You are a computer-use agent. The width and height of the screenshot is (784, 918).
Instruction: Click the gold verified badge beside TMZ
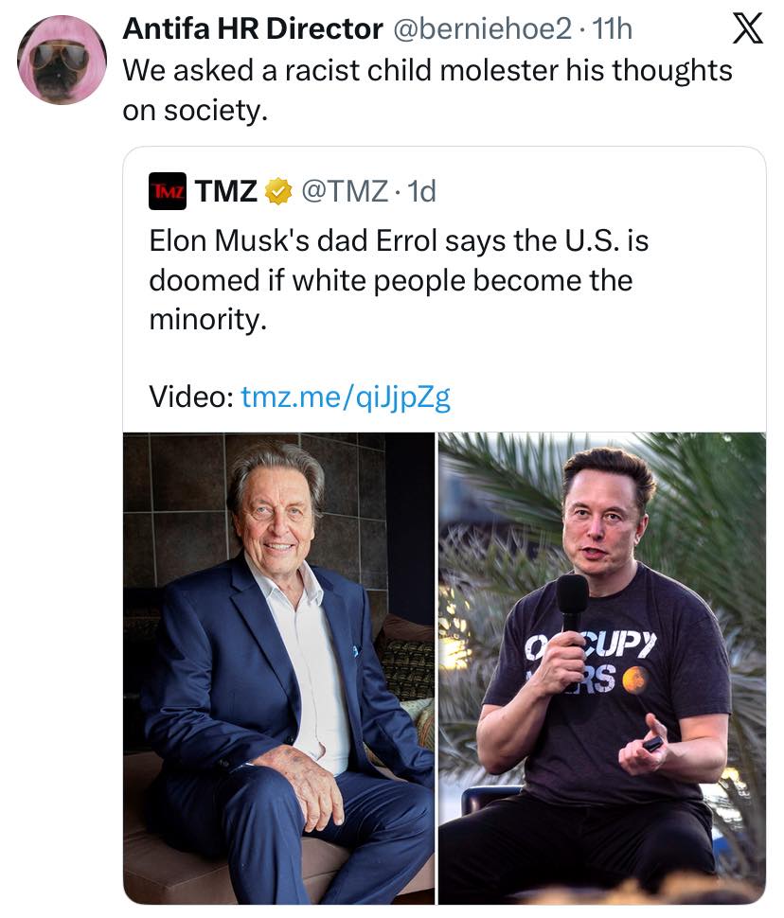(278, 192)
